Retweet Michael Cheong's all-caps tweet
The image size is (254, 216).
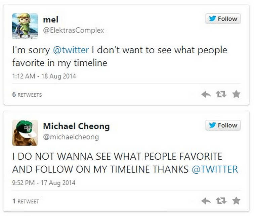221,201
